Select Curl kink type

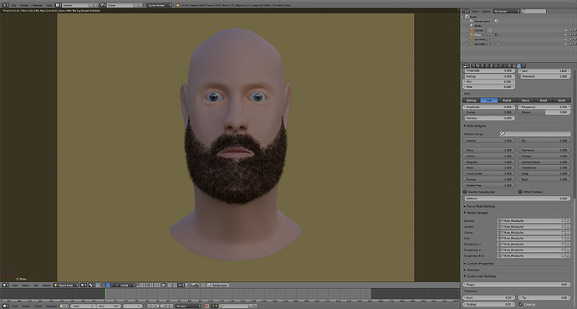[x=489, y=100]
